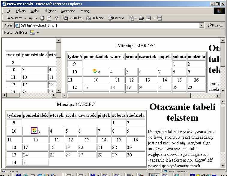
Task: Click the day 30 cell in the bottom calendar
Action: pos(136,155)
